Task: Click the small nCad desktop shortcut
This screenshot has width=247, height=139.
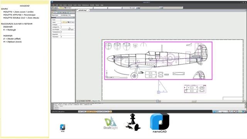Action: click(x=63, y=128)
